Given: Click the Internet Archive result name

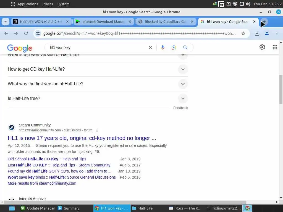Looking at the screenshot, I should click(x=32, y=199).
